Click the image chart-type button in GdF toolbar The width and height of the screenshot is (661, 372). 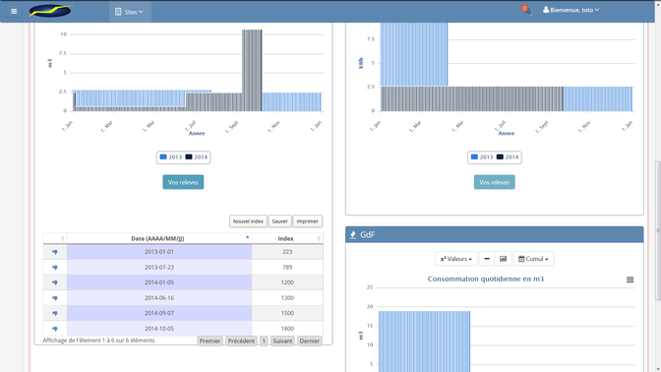coord(503,259)
